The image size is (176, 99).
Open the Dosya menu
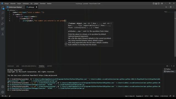click(7, 4)
